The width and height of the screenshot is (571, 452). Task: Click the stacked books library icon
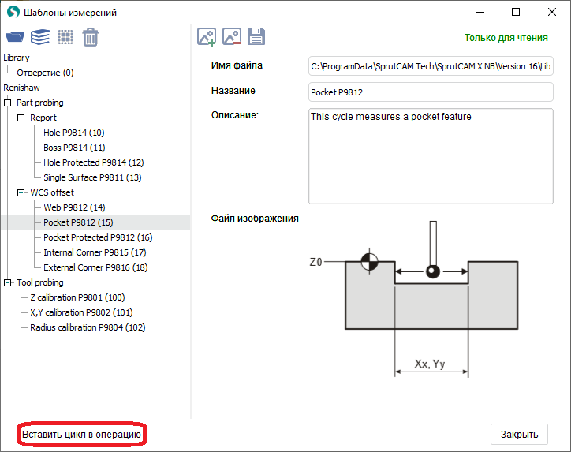40,37
